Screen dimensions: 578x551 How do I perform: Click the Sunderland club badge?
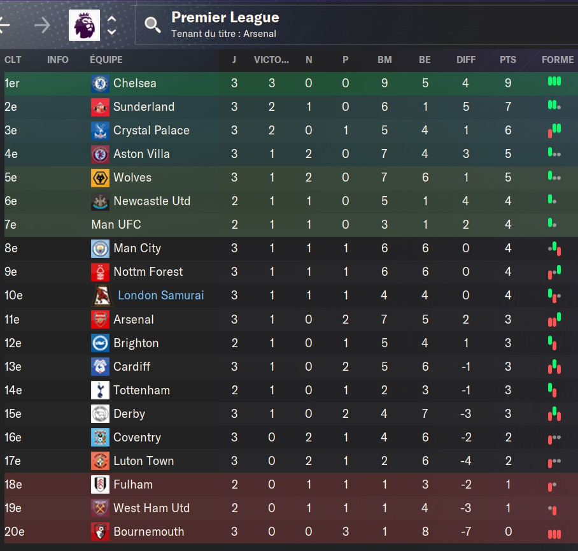(100, 107)
